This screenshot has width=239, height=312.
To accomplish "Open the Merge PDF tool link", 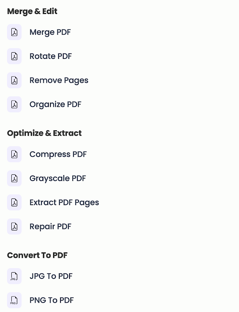I will [50, 32].
